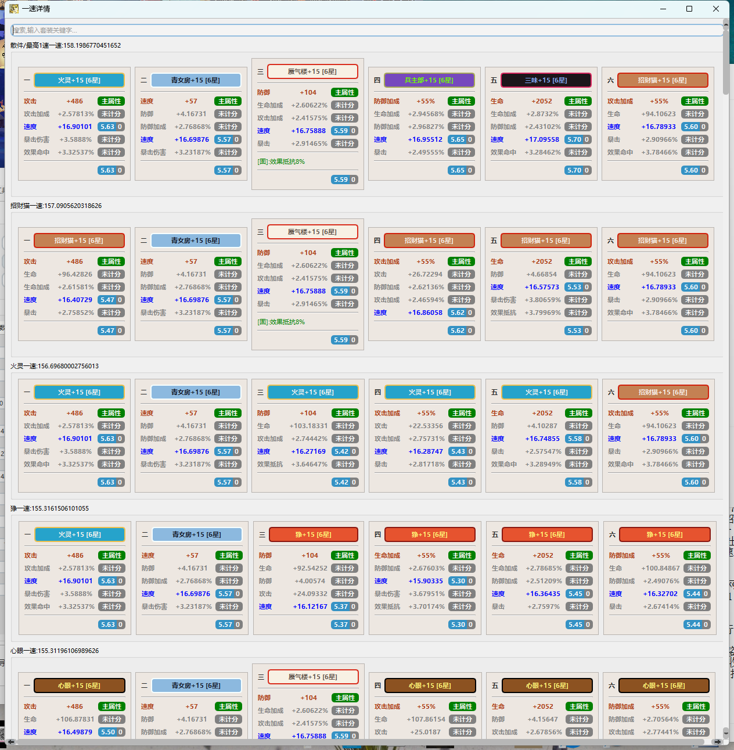This screenshot has width=734, height=750.
Task: Click the horizontal scrollbar left arrow
Action: point(10,742)
